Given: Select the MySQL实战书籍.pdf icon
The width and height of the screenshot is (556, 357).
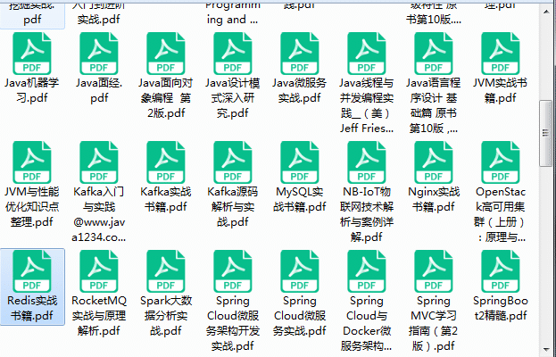Looking at the screenshot, I should click(300, 162).
